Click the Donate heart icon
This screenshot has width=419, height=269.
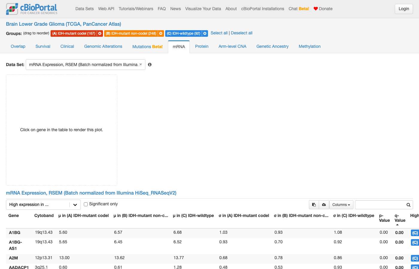pos(315,9)
